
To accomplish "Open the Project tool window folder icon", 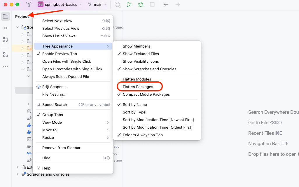I will coord(6,16).
